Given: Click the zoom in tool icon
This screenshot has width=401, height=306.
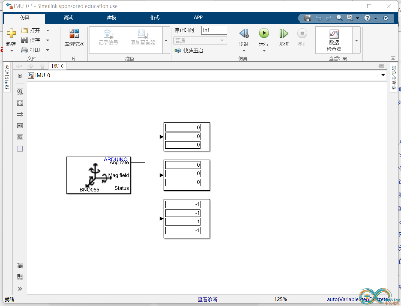Looking at the screenshot, I should click(20, 91).
